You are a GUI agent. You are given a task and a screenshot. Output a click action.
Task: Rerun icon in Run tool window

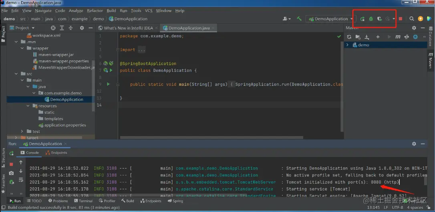(11, 153)
